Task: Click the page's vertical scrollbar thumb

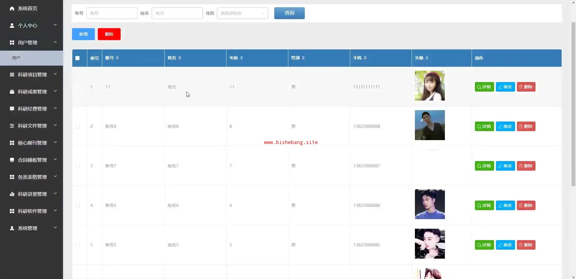Action: tap(573, 105)
